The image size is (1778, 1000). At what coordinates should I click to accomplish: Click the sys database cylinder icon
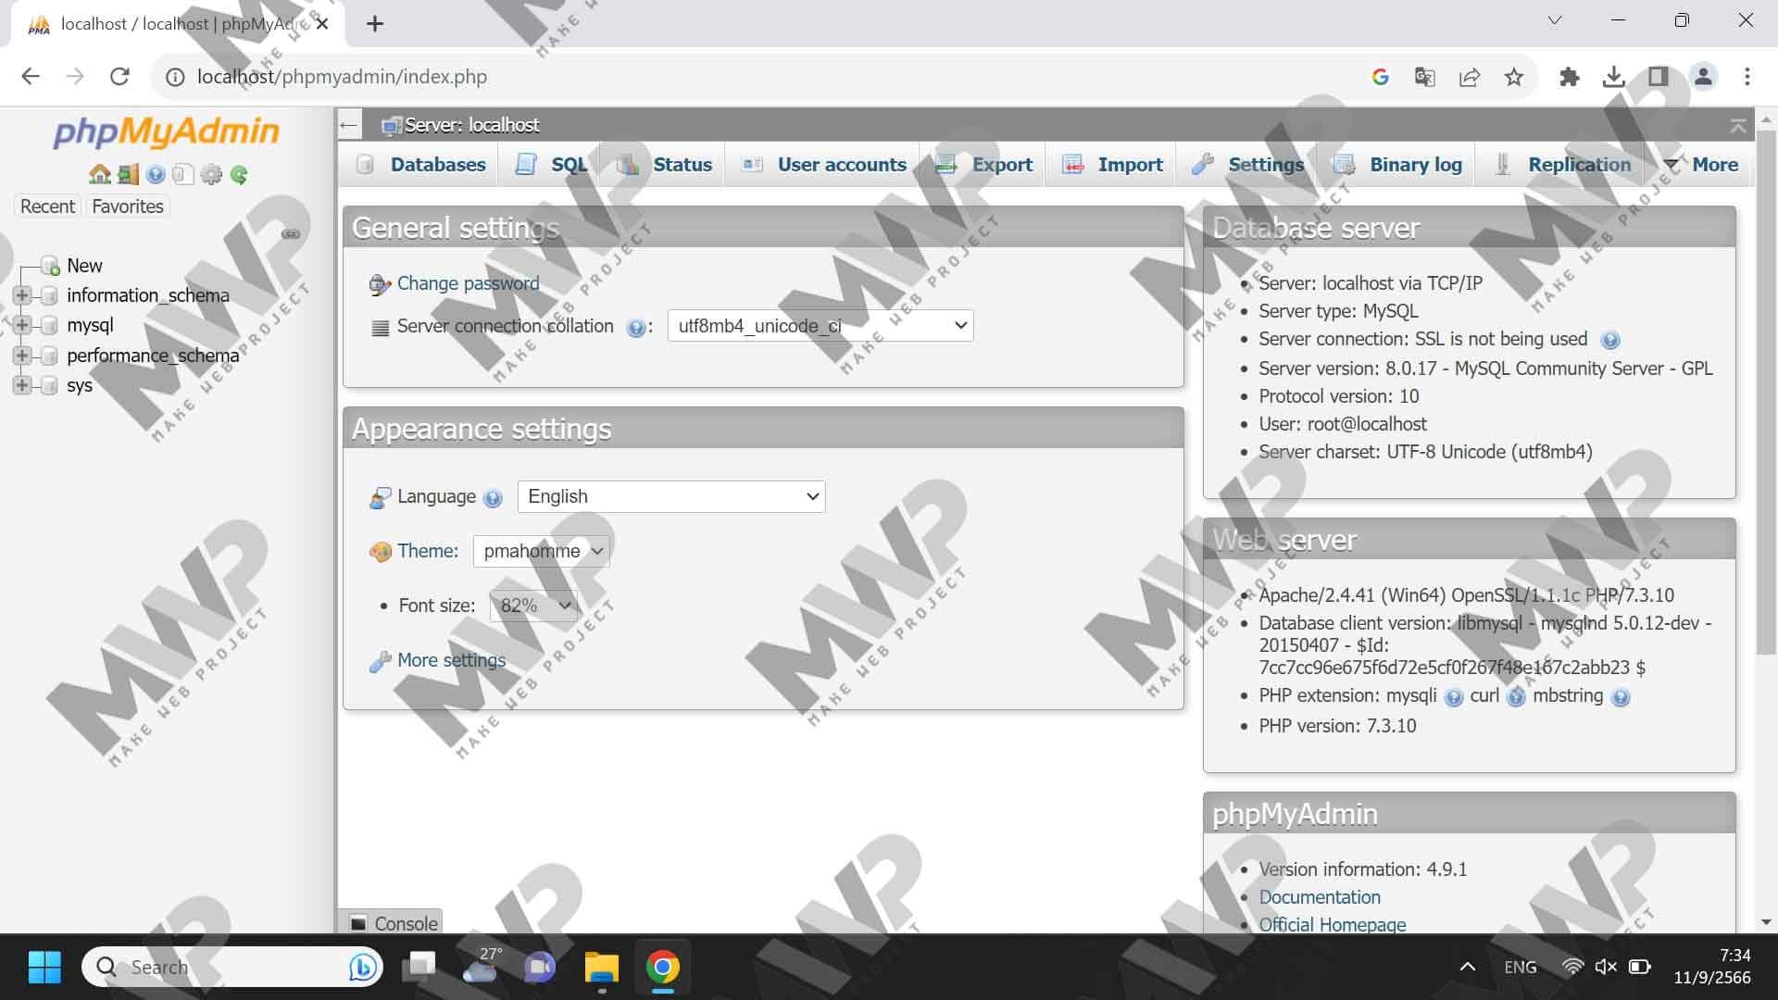pyautogui.click(x=50, y=385)
